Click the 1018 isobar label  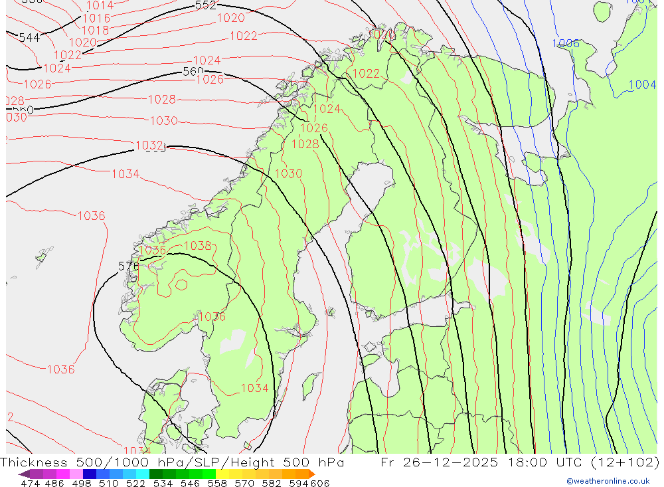pyautogui.click(x=95, y=30)
